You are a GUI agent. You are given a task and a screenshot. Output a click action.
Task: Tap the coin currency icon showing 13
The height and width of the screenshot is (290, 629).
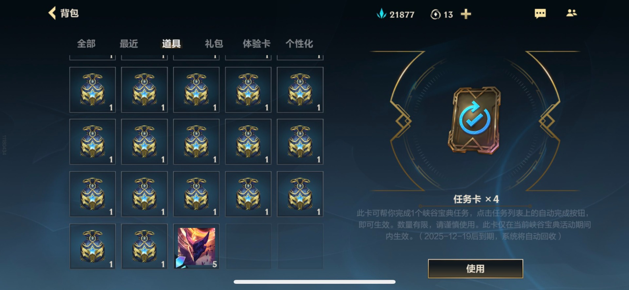435,14
